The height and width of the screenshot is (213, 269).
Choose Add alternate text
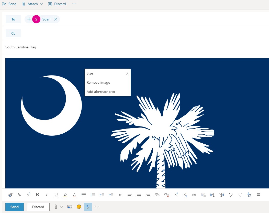point(108,92)
